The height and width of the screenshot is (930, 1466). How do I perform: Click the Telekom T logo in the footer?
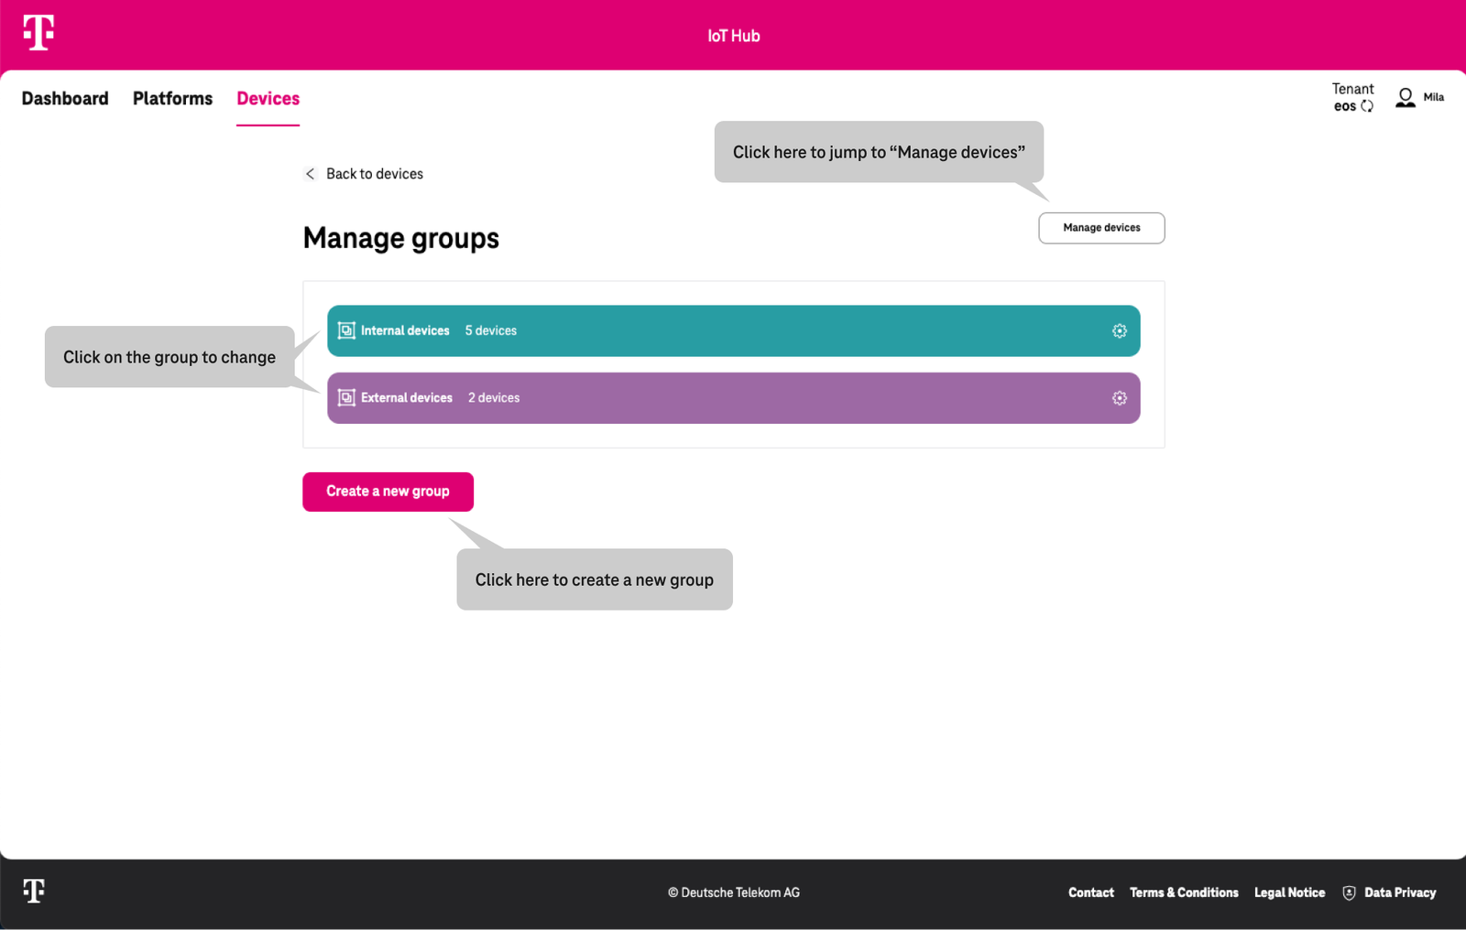[x=34, y=892]
